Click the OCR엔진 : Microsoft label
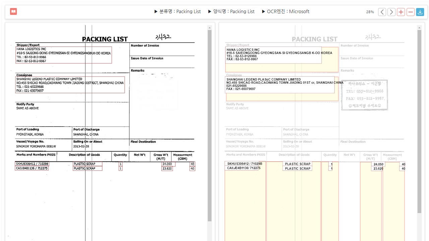 pos(286,11)
